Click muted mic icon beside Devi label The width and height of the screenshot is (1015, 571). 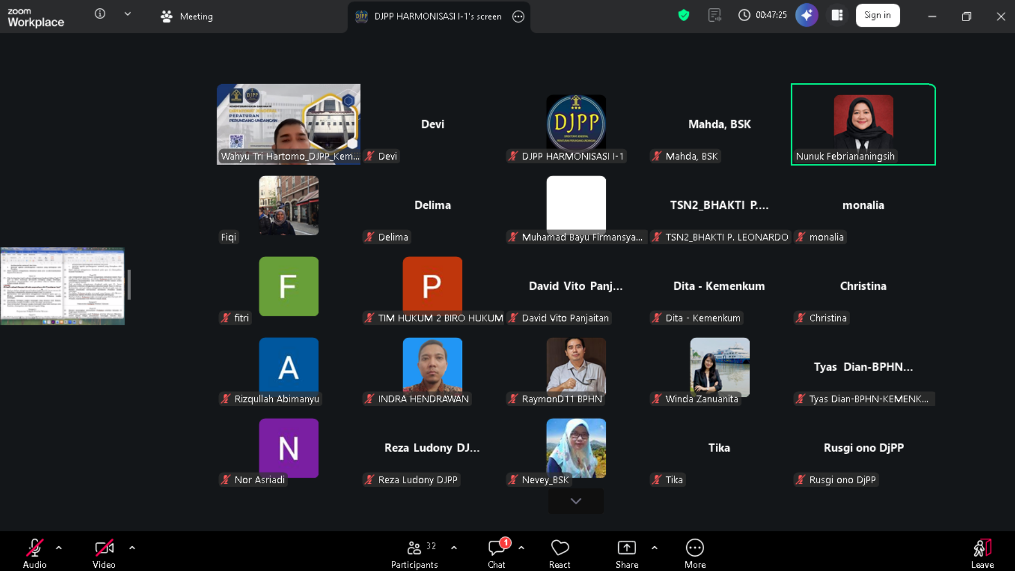[370, 156]
